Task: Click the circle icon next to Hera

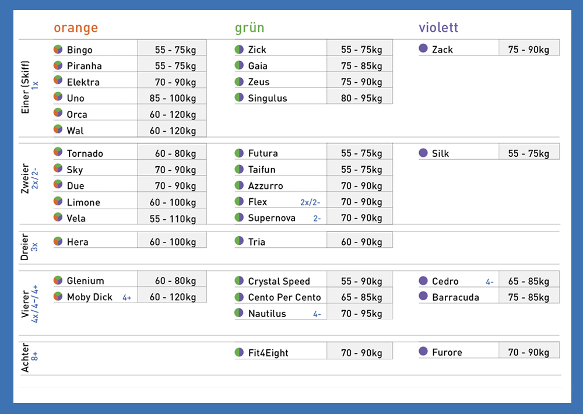Action: coord(58,241)
